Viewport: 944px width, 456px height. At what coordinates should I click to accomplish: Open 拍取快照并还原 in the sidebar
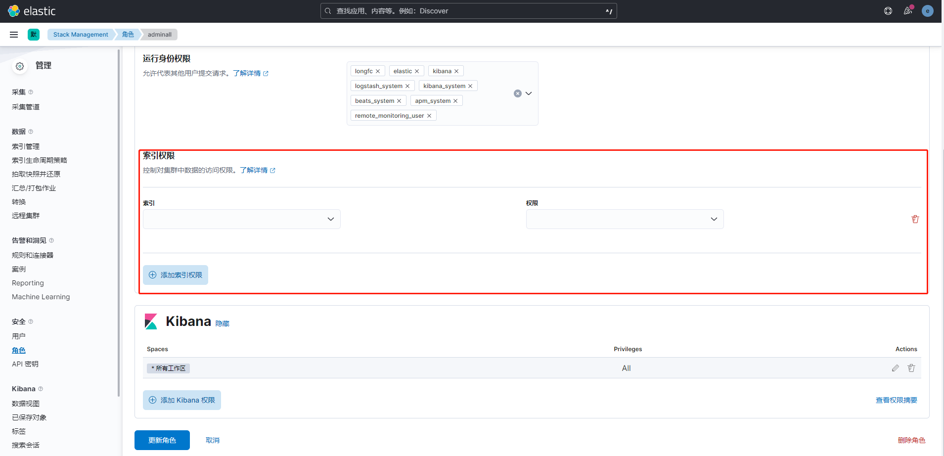click(36, 174)
